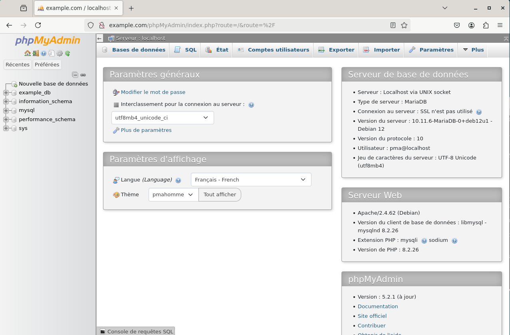Collapse navigation panel with left arrow button

[x=100, y=38]
